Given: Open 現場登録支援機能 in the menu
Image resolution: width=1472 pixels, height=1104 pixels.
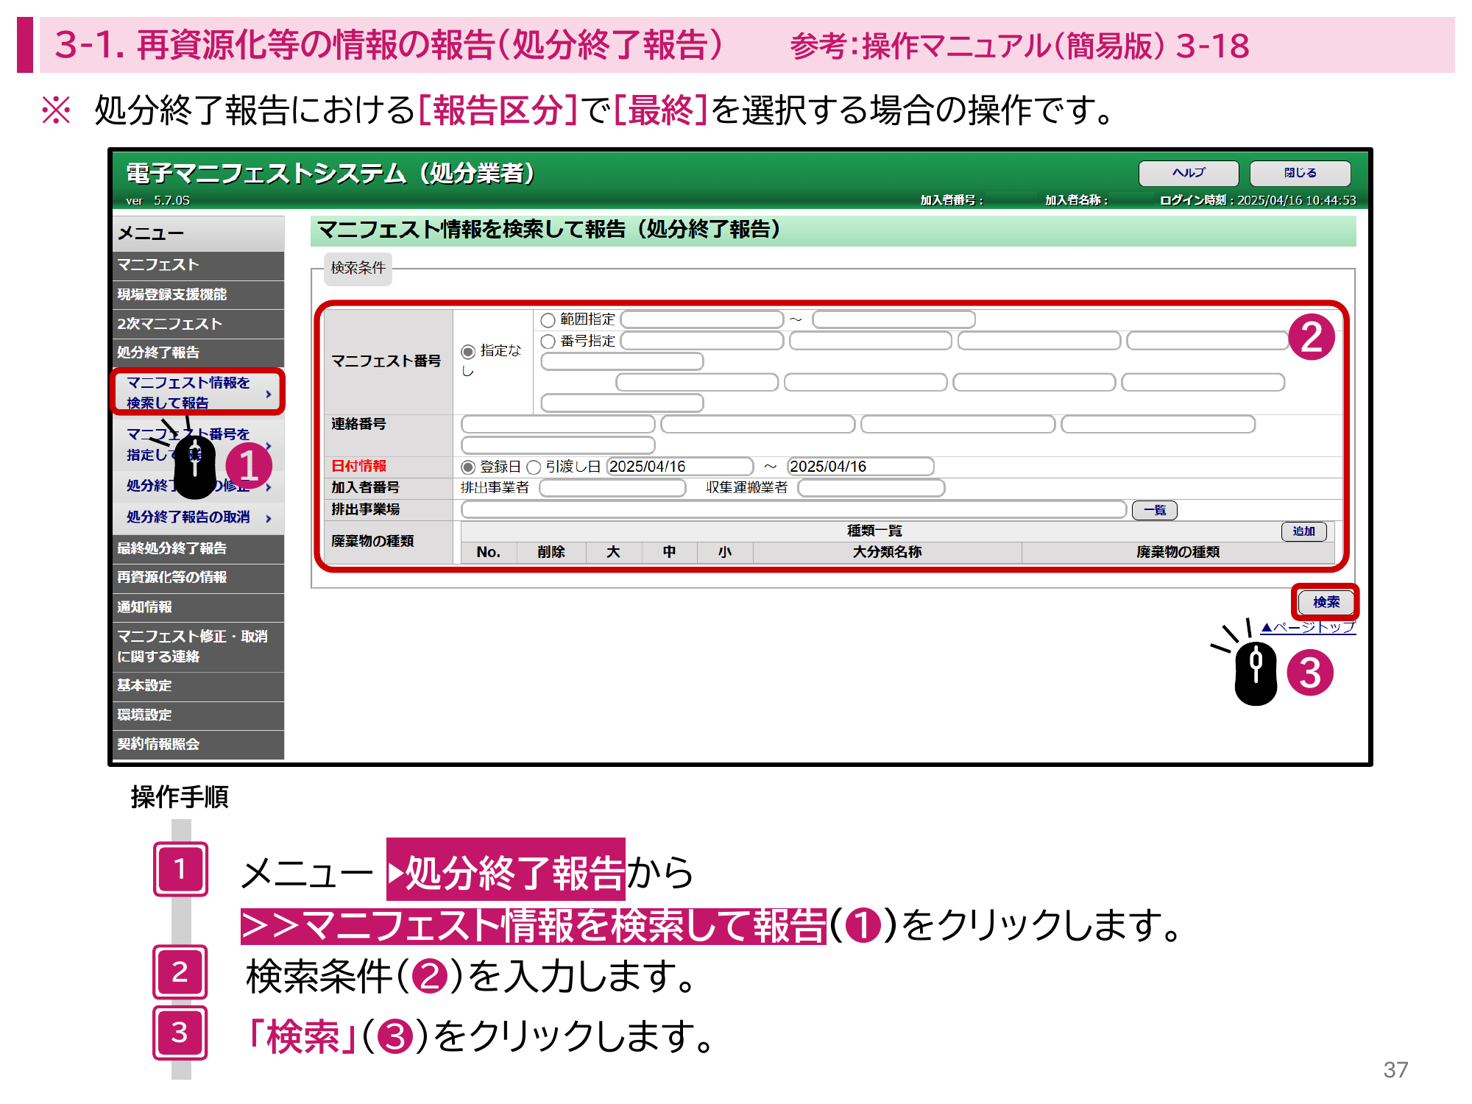Looking at the screenshot, I should [x=198, y=294].
